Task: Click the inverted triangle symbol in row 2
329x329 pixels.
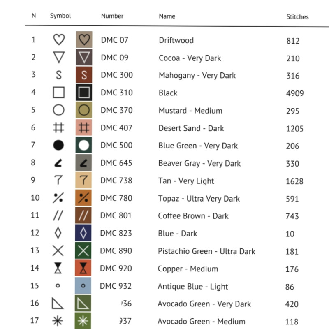Action: pos(59,57)
